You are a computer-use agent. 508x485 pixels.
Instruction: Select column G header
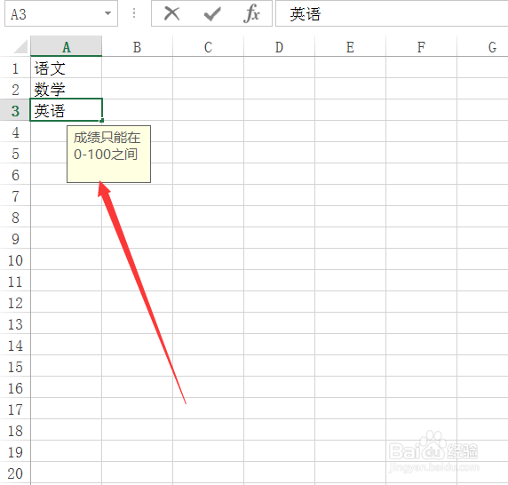[482, 46]
